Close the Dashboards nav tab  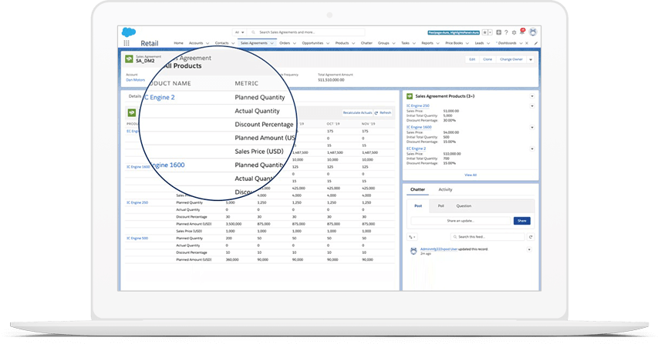pyautogui.click(x=527, y=43)
